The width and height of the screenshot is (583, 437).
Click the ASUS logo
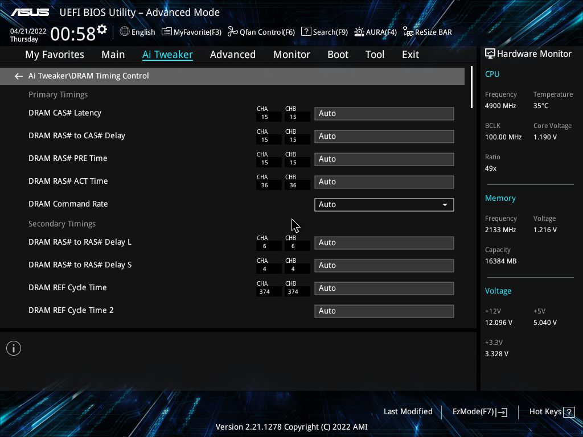(x=30, y=13)
